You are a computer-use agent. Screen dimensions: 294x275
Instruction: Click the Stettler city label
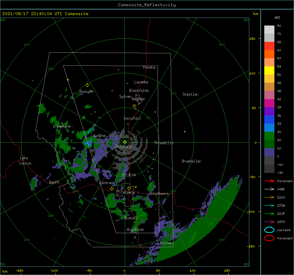(190, 95)
